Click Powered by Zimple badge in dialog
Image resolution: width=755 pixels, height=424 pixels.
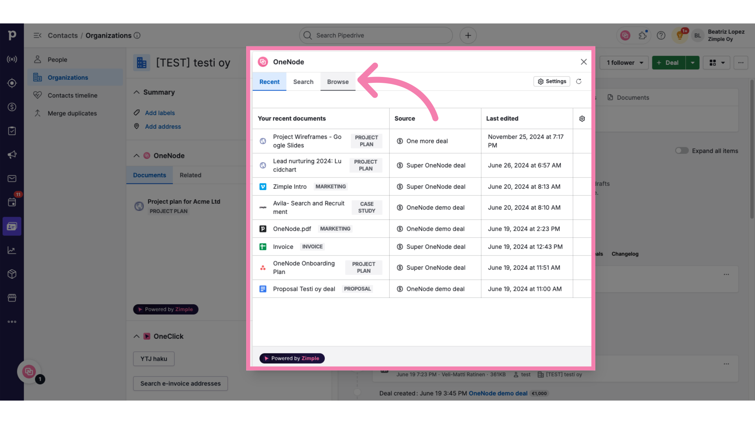point(292,358)
